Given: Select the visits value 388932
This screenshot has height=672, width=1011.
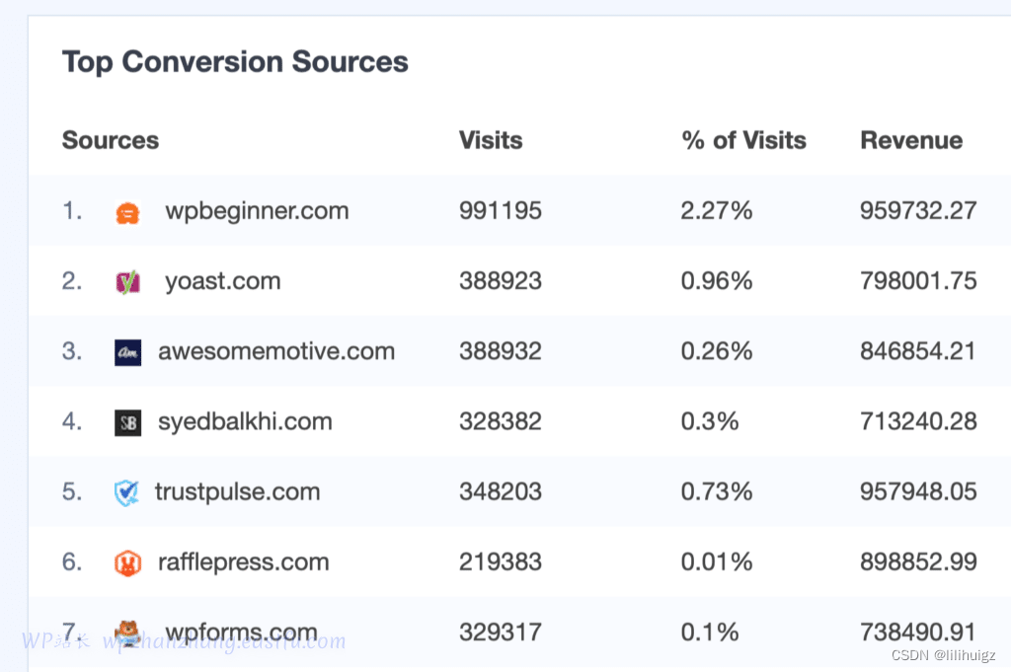Looking at the screenshot, I should click(x=501, y=351).
